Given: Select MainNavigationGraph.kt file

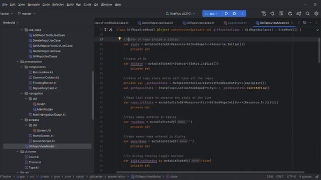Looking at the screenshot, I should (49, 114).
